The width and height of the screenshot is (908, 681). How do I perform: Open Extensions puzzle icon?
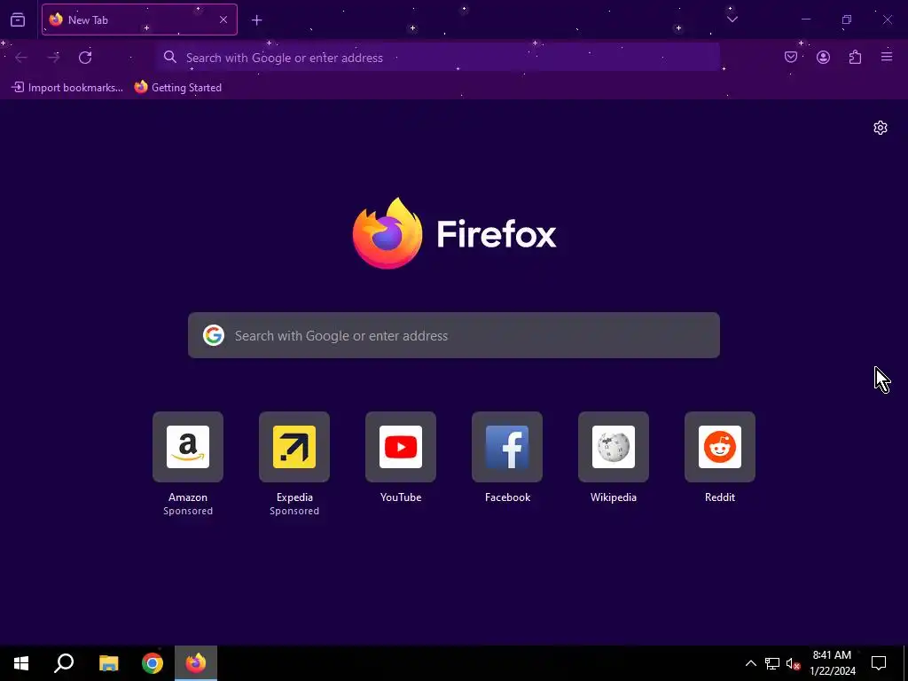tap(855, 57)
